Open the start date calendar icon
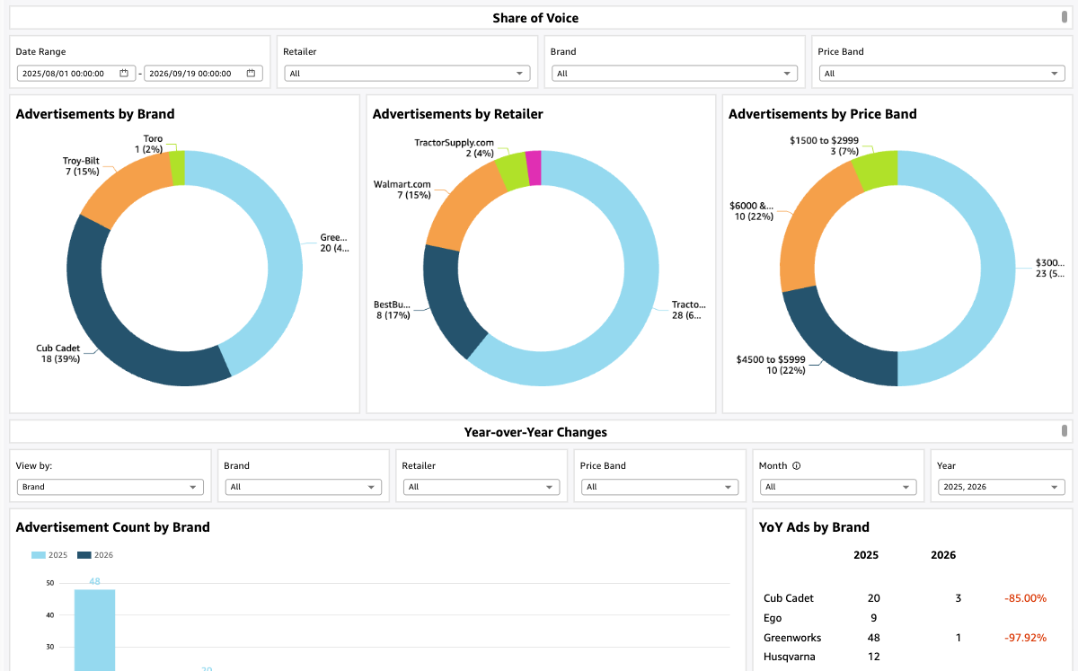1078x671 pixels. [124, 74]
